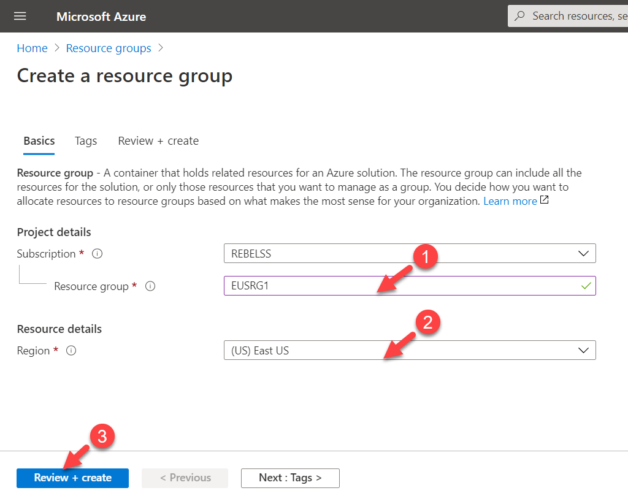This screenshot has width=628, height=504.
Task: Click the search magnifier icon
Action: click(519, 15)
